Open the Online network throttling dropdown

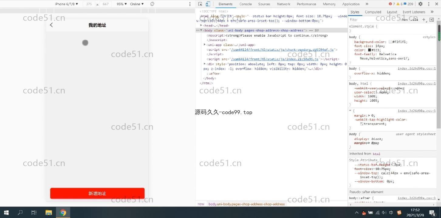(x=137, y=4)
